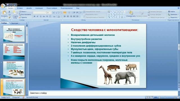180x101 pixels.
Task: Toggle text shadow (S) formatting
Action: pyautogui.click(x=47, y=17)
